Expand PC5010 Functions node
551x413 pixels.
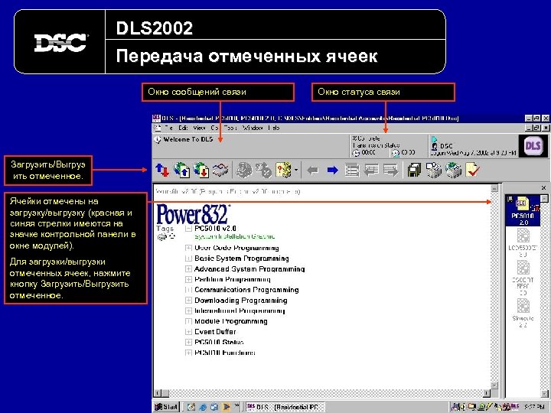coord(189,353)
